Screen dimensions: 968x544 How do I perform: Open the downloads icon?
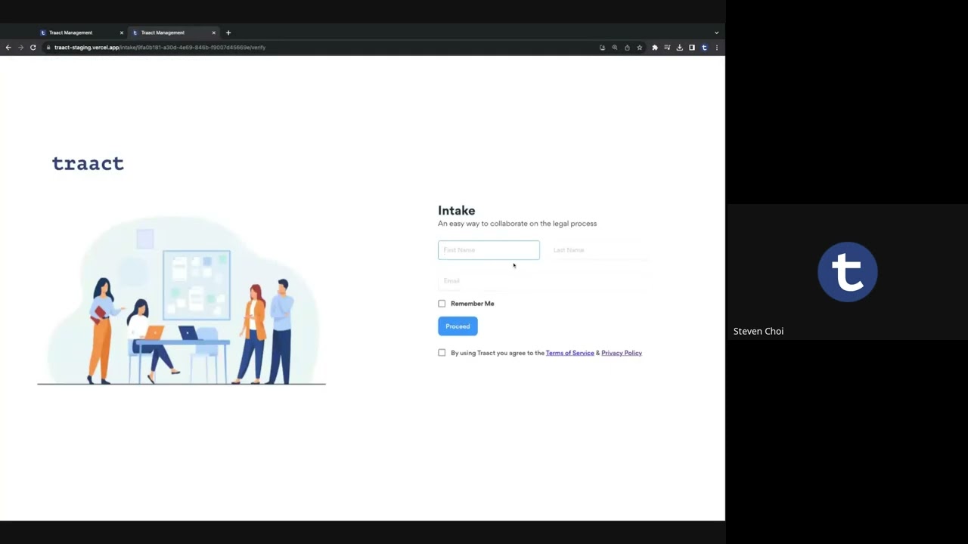[679, 48]
